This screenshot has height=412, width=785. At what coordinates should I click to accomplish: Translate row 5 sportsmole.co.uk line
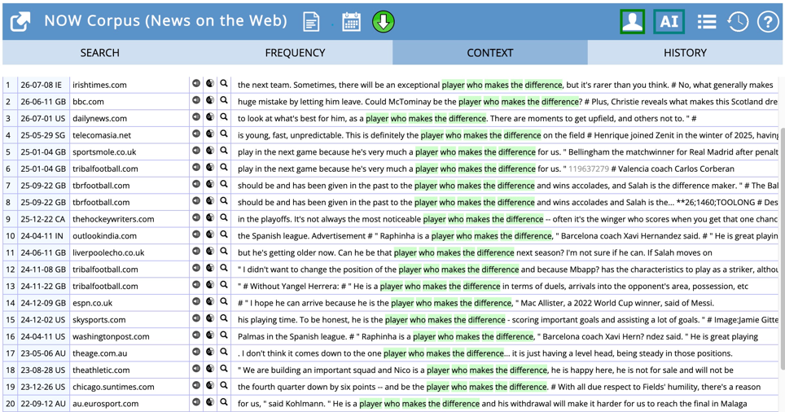pyautogui.click(x=210, y=151)
